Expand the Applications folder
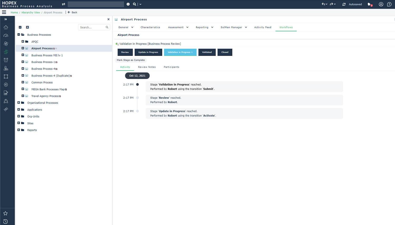395x225 pixels. click(19, 109)
